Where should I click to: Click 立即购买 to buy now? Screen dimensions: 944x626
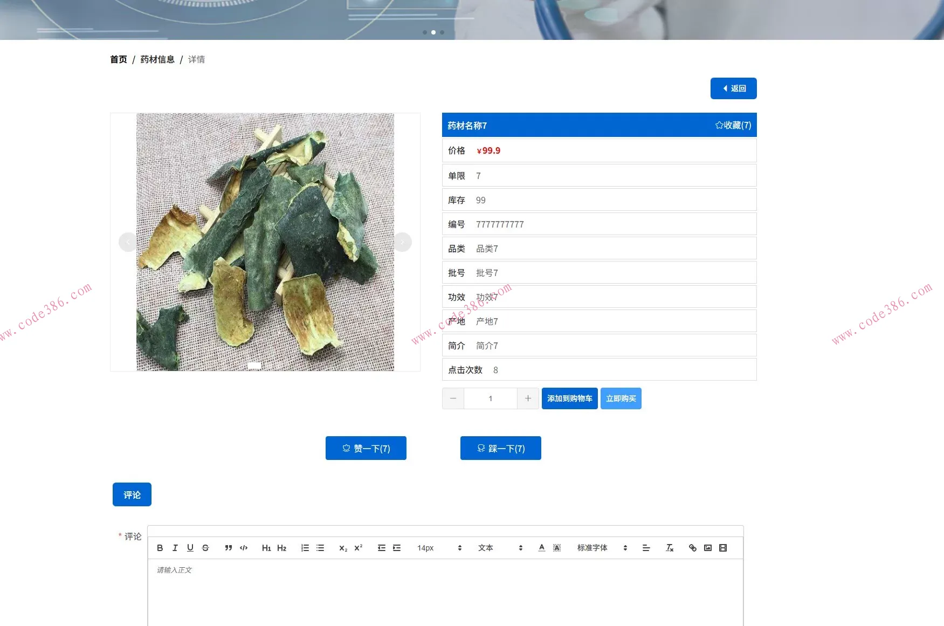pyautogui.click(x=621, y=398)
